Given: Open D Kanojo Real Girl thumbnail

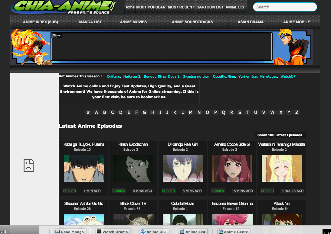Looking at the screenshot, I should (183, 168).
